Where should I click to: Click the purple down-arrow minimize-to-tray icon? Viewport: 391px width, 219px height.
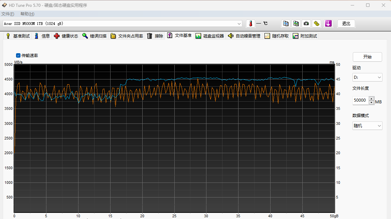coord(328,24)
